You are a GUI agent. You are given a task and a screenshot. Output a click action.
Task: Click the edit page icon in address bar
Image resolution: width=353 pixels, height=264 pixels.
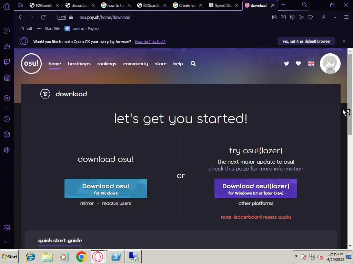click(x=274, y=17)
